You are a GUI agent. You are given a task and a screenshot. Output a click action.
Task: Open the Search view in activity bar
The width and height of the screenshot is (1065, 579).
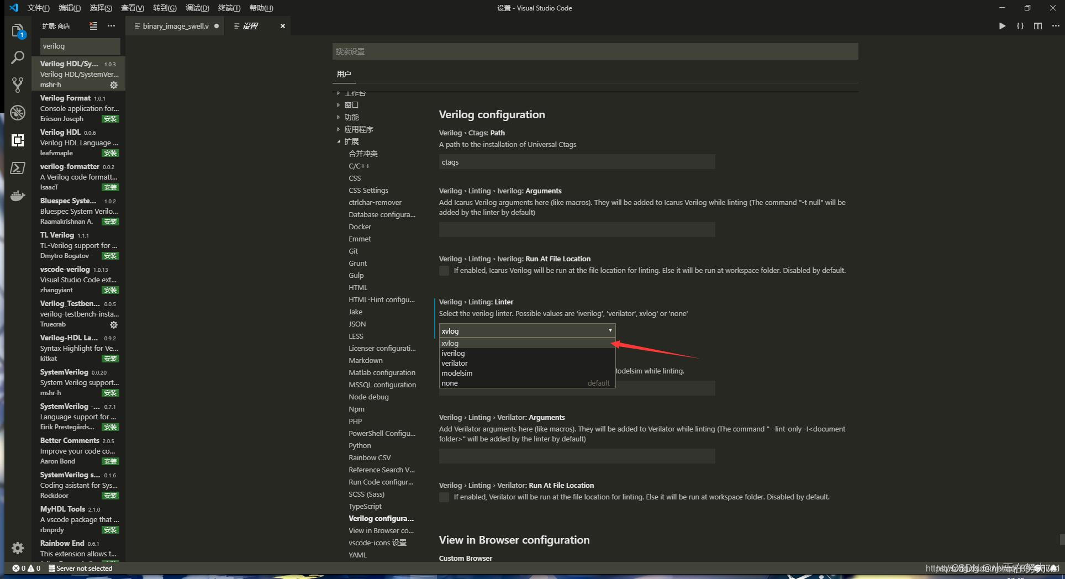point(18,57)
